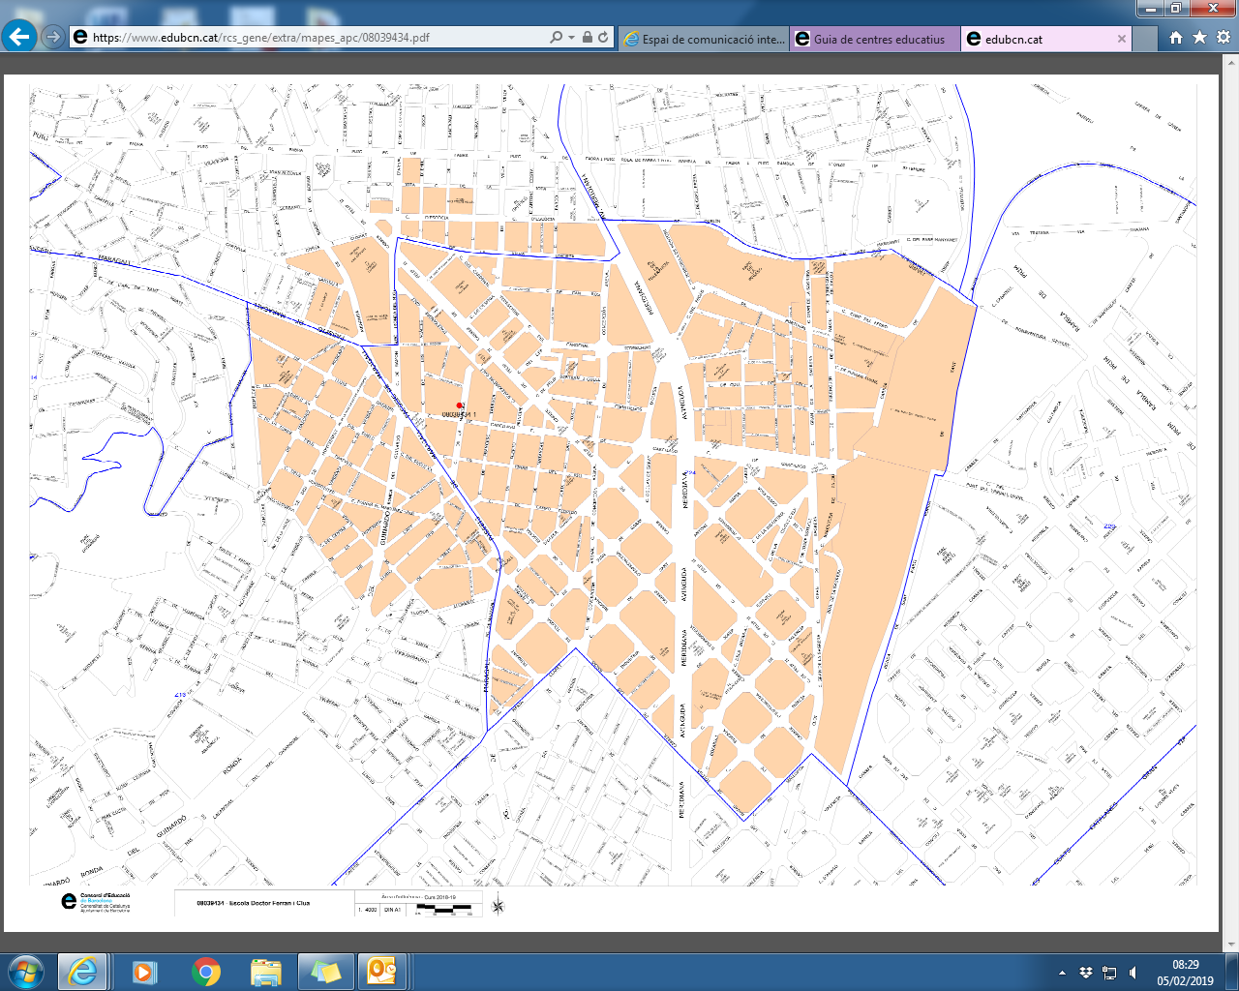Close the edubcn.cat tab
Image resolution: width=1239 pixels, height=991 pixels.
click(1122, 39)
